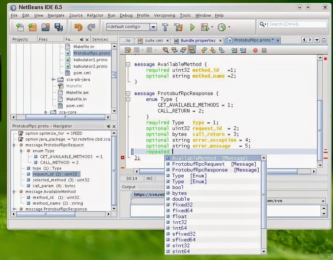Click the Navigator horizontal scrollbar thumb
This screenshot has height=260, width=333.
tap(46, 214)
